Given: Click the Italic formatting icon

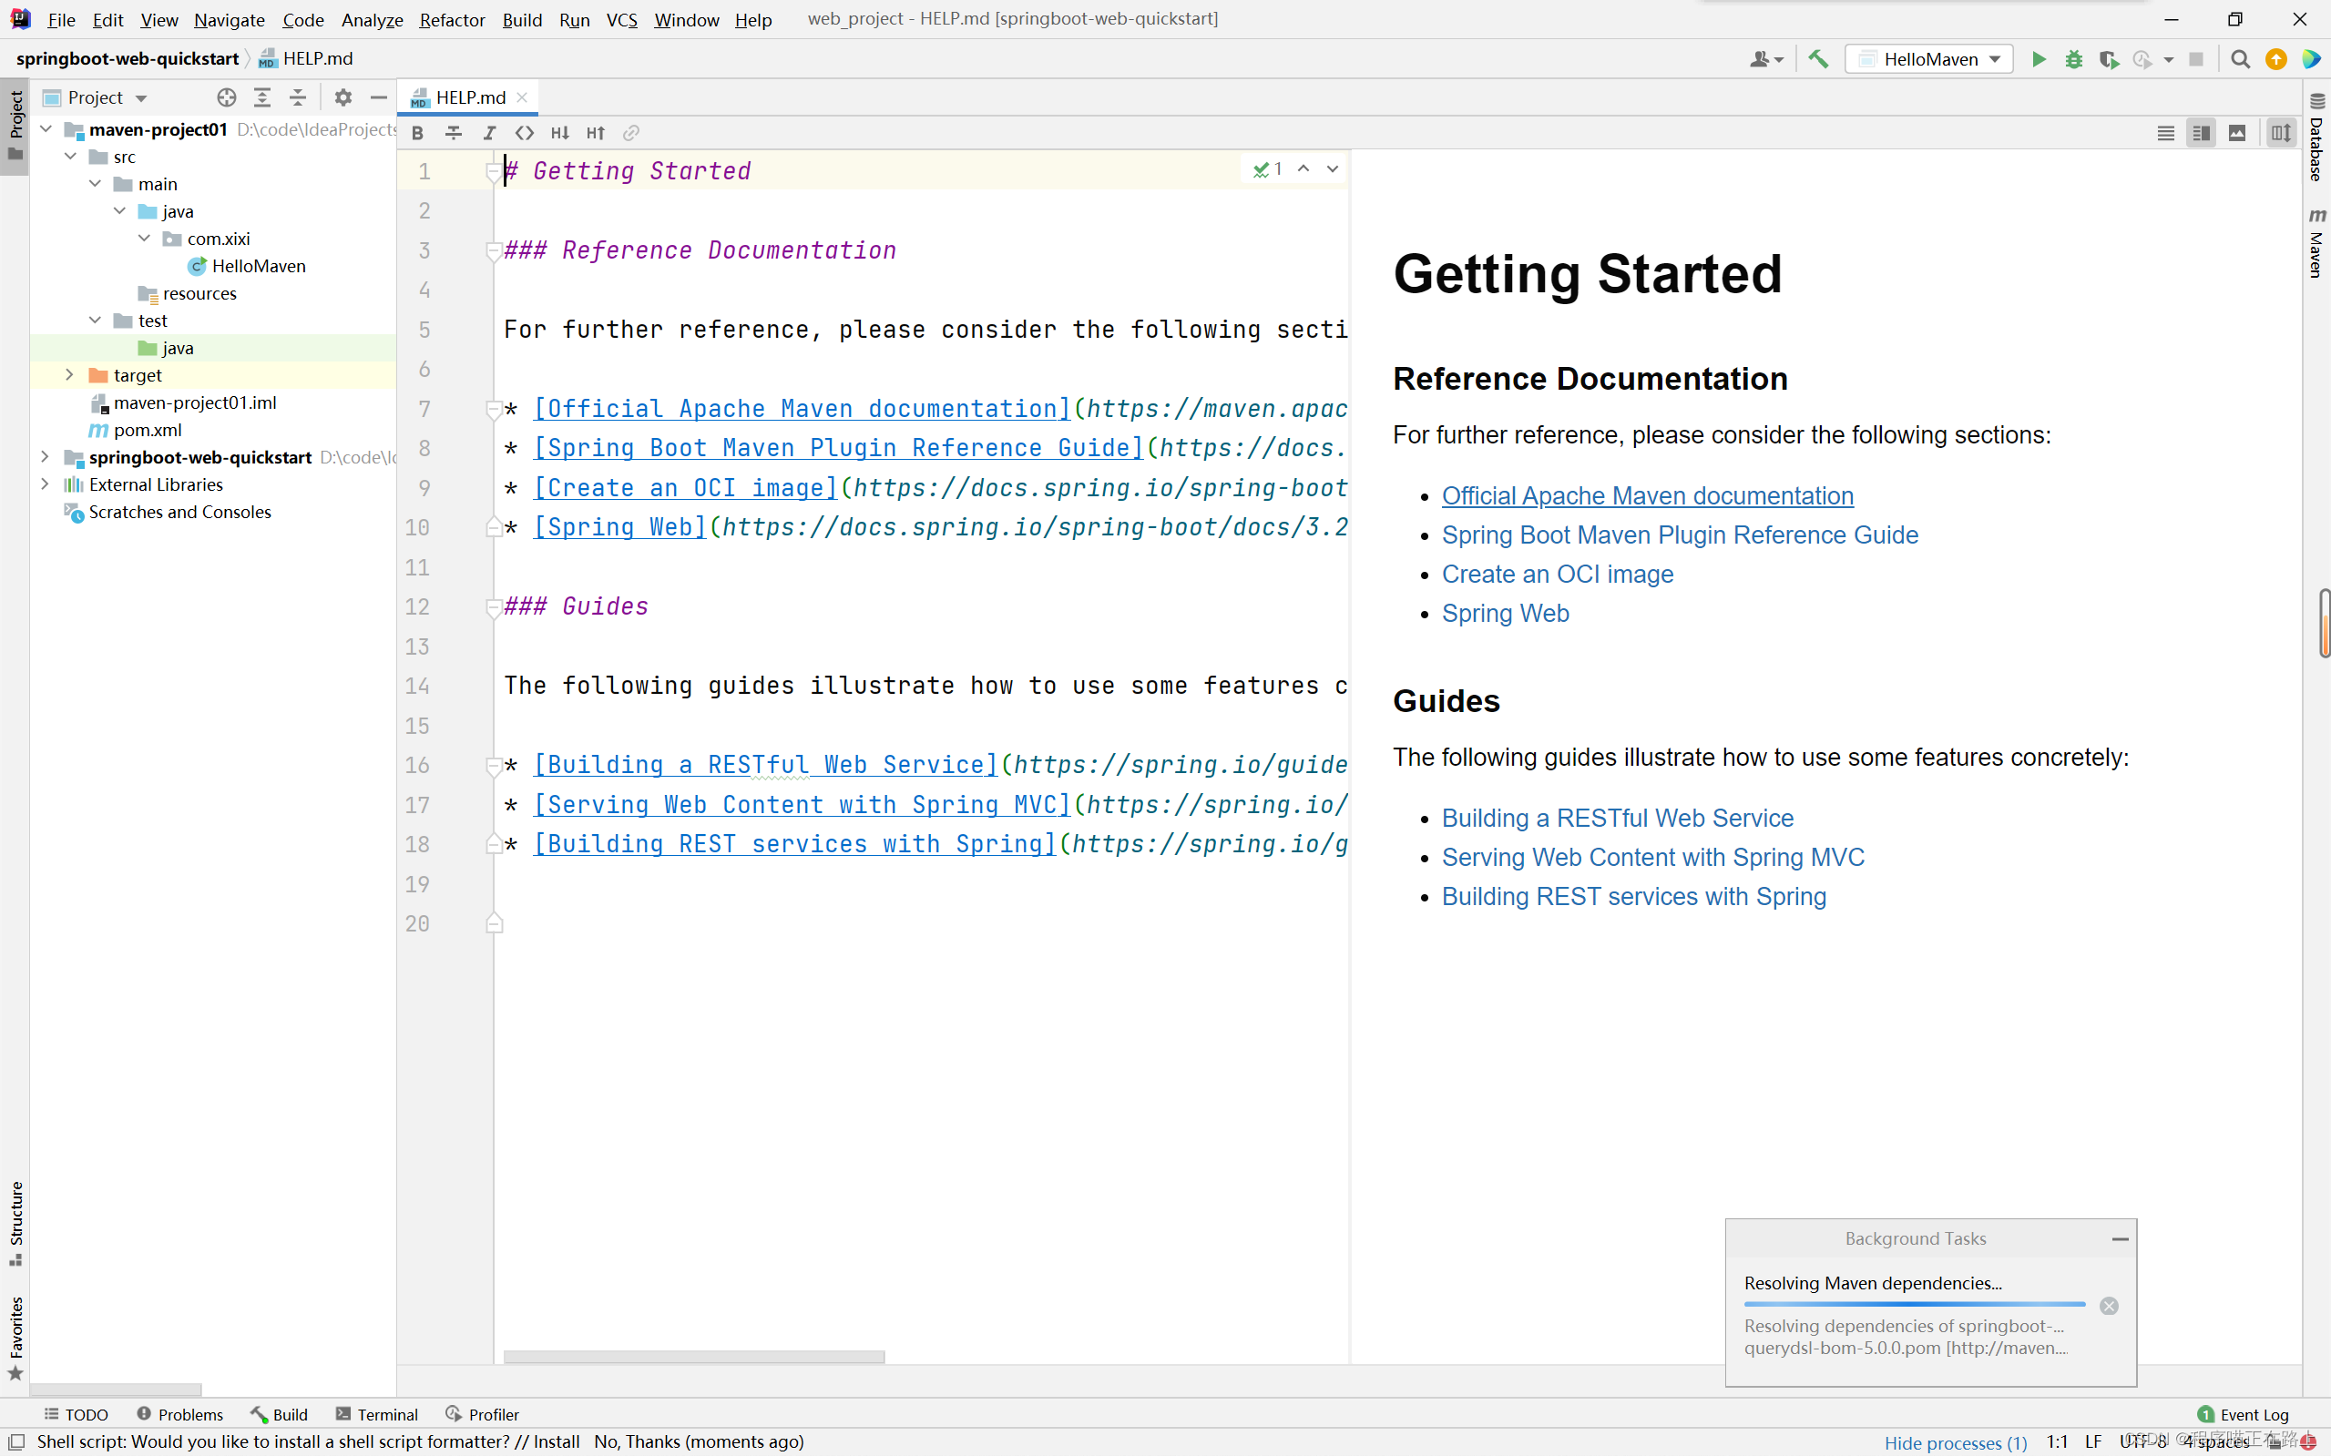Looking at the screenshot, I should click(488, 133).
